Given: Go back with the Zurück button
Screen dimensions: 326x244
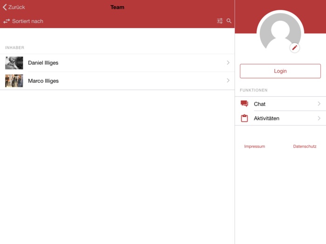Looking at the screenshot, I should [x=14, y=7].
